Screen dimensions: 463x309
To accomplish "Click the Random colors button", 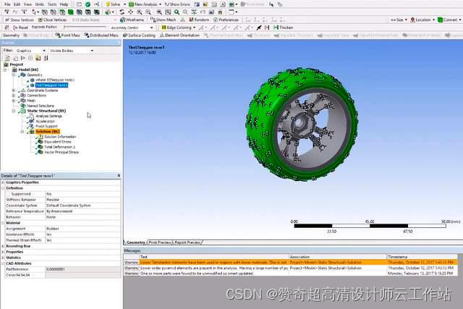I will [x=199, y=20].
